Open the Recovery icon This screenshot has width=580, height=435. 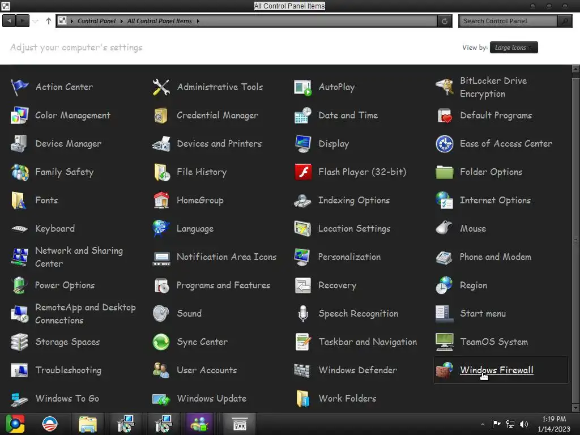point(302,285)
